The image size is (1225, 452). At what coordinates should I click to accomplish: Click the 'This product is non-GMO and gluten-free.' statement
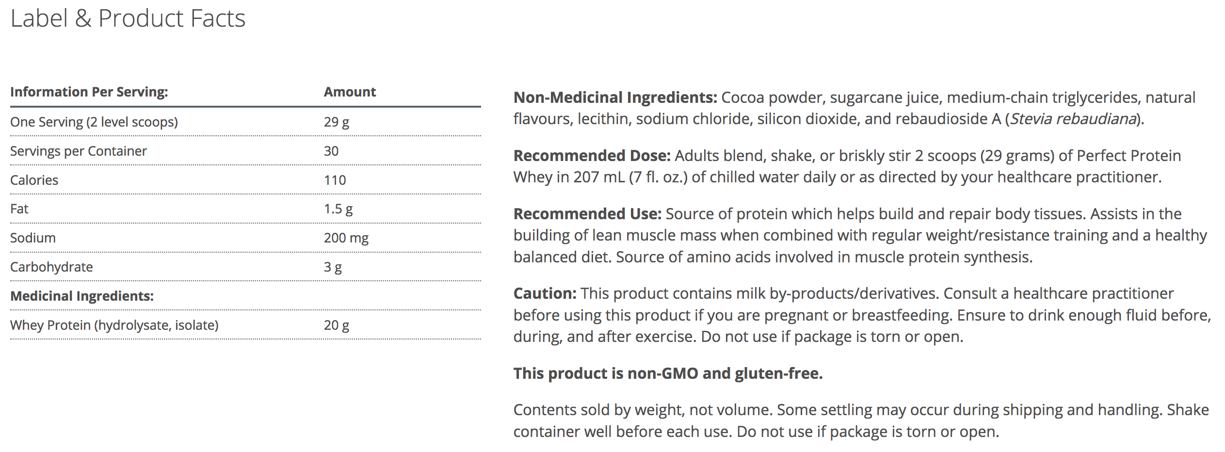(668, 373)
